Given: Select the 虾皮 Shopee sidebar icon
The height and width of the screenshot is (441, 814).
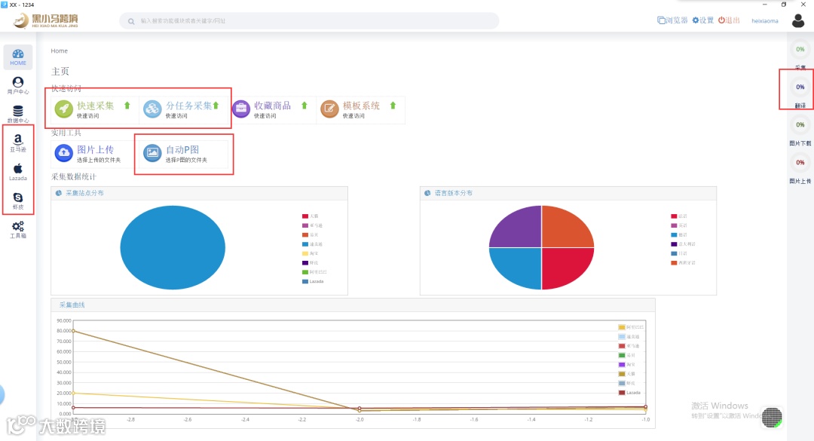Looking at the screenshot, I should 18,201.
